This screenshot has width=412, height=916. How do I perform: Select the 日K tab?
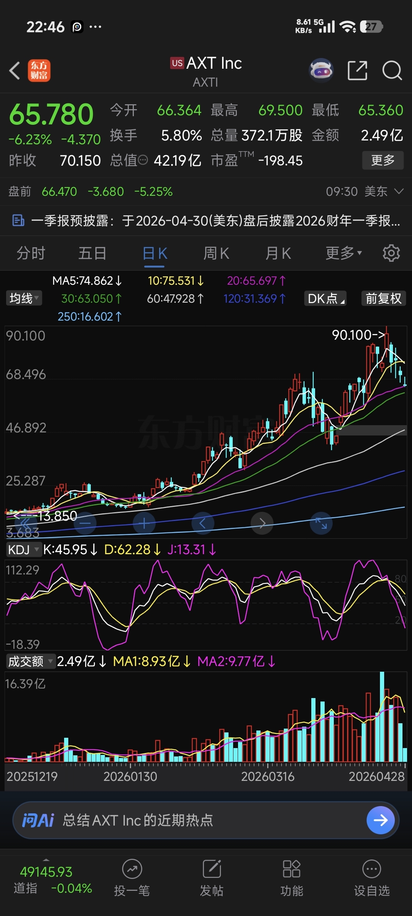[154, 253]
